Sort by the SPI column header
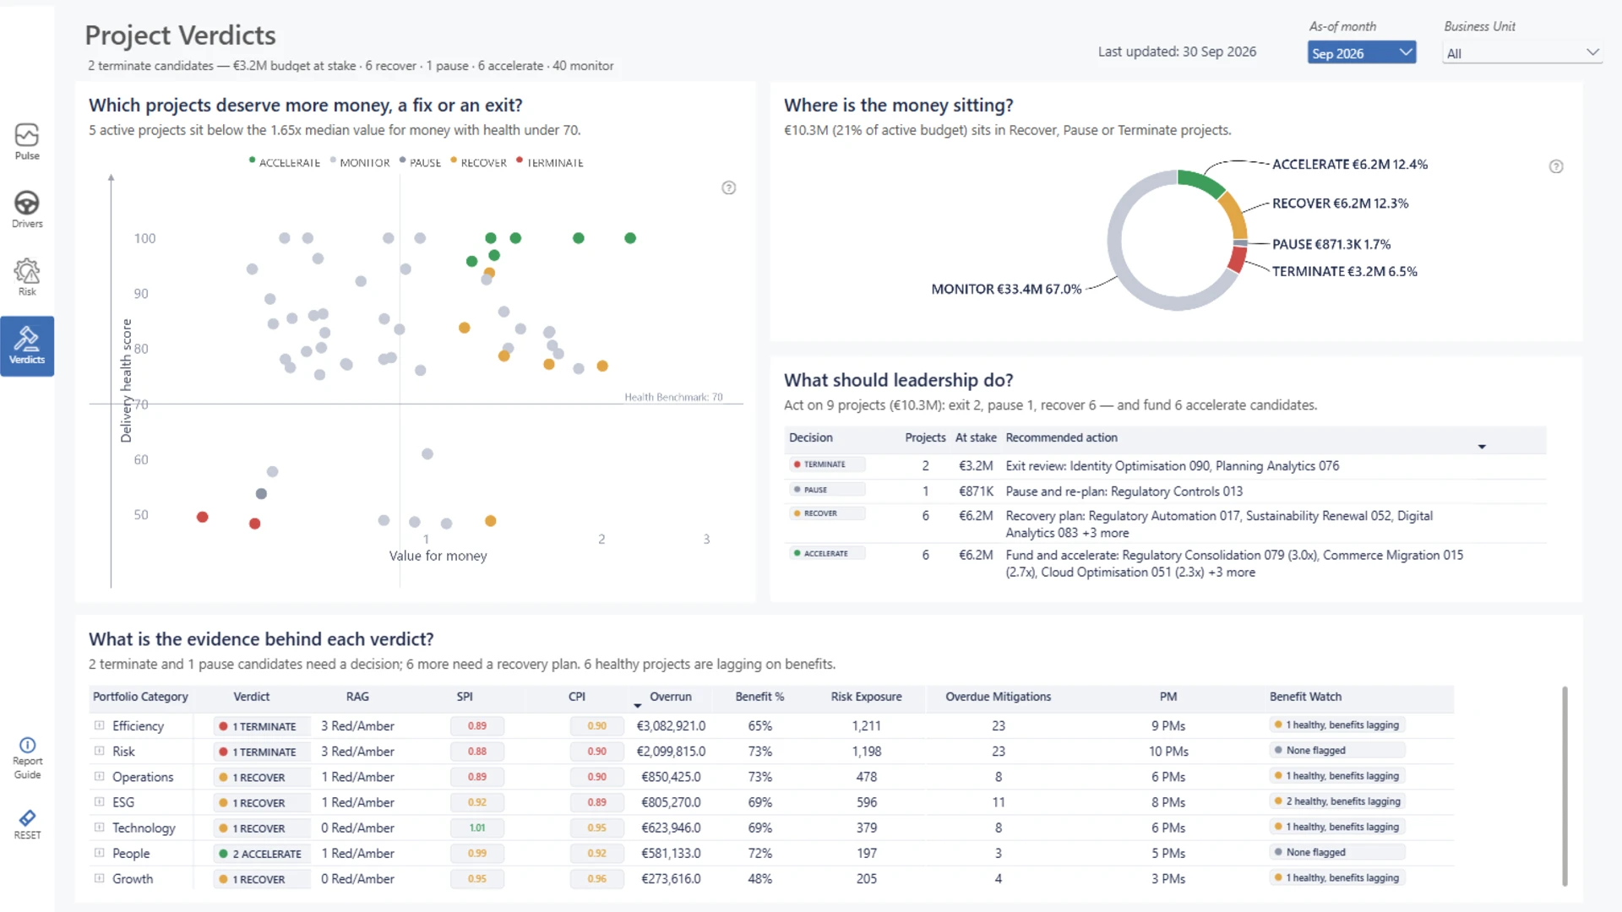Viewport: 1622px width, 912px height. click(x=465, y=697)
